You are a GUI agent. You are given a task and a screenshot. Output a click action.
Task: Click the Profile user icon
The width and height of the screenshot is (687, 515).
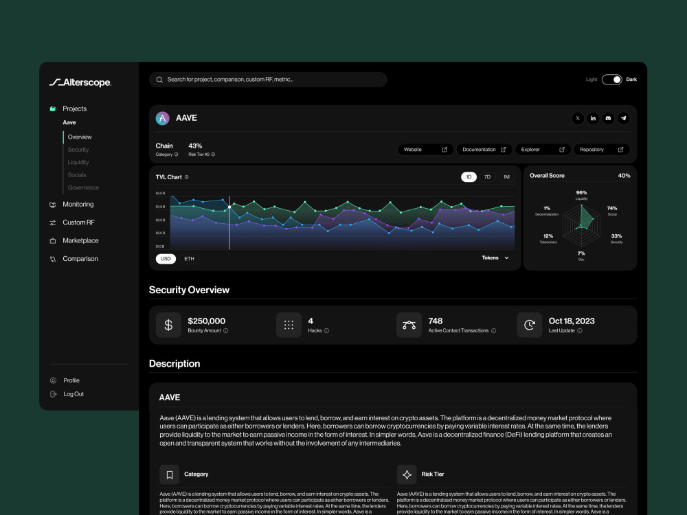click(x=54, y=380)
